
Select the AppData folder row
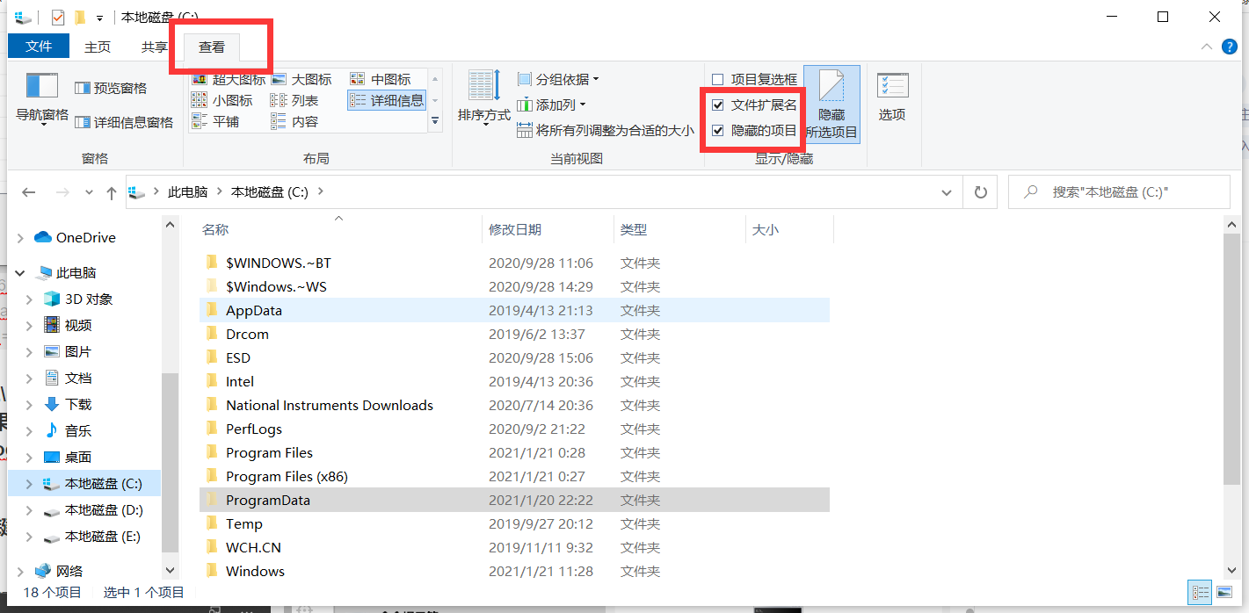[514, 310]
